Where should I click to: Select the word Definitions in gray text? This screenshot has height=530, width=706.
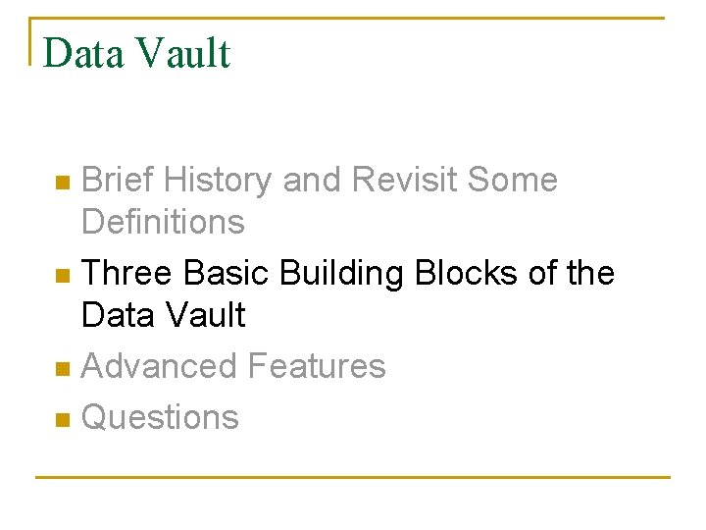[x=163, y=221]
